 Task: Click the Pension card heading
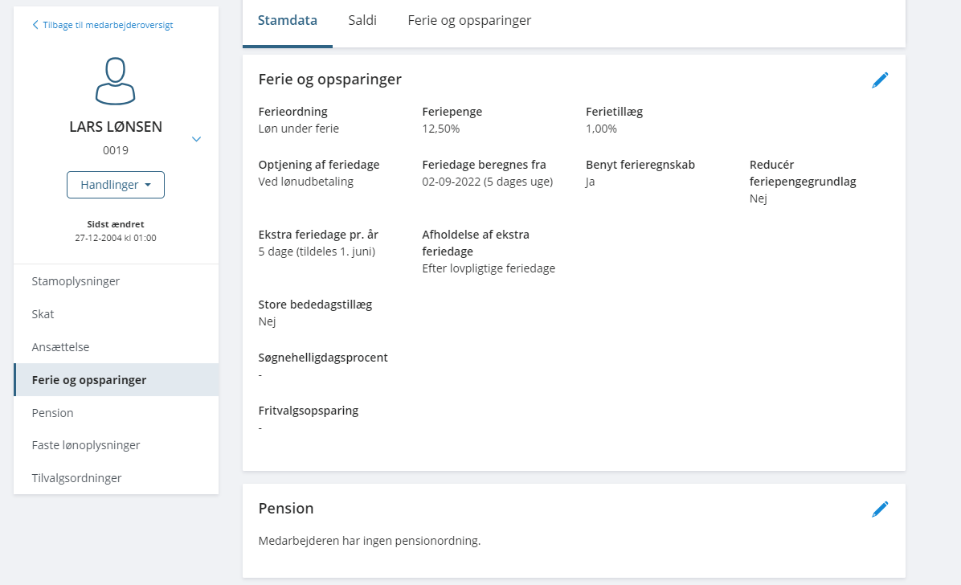tap(286, 509)
